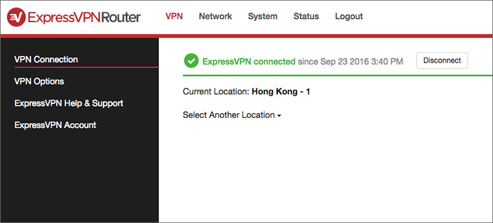Go to ExpressVPN Account page

[x=55, y=125]
